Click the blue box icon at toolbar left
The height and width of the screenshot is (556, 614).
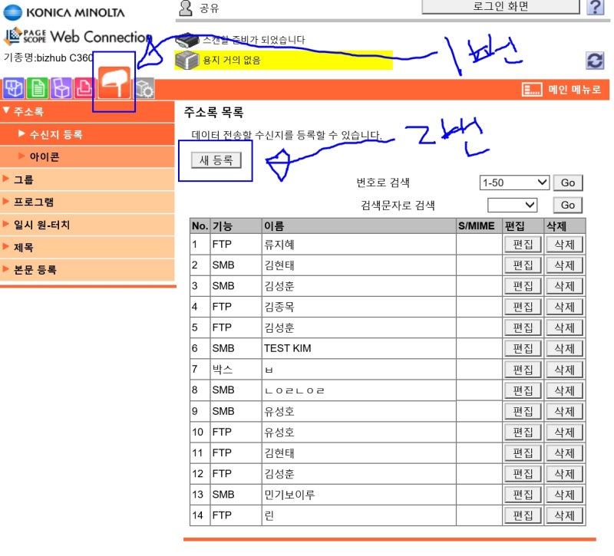click(12, 89)
